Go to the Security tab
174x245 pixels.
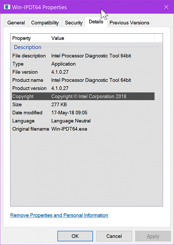[x=73, y=23]
